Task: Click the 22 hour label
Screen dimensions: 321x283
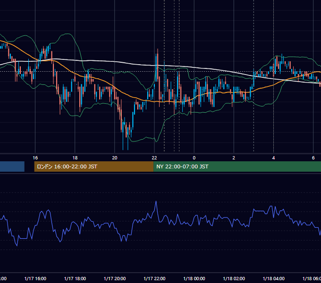Action: coord(154,158)
